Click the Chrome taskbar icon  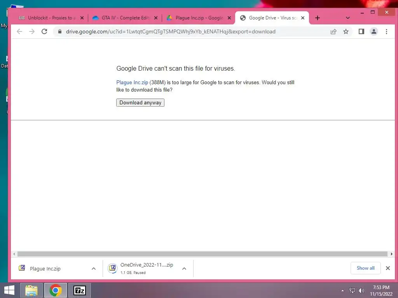pos(56,290)
